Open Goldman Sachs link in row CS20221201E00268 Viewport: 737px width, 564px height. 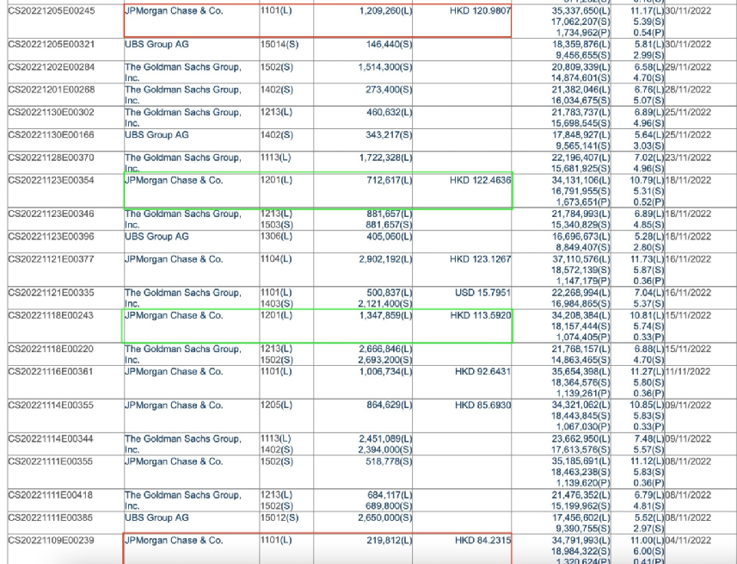183,95
